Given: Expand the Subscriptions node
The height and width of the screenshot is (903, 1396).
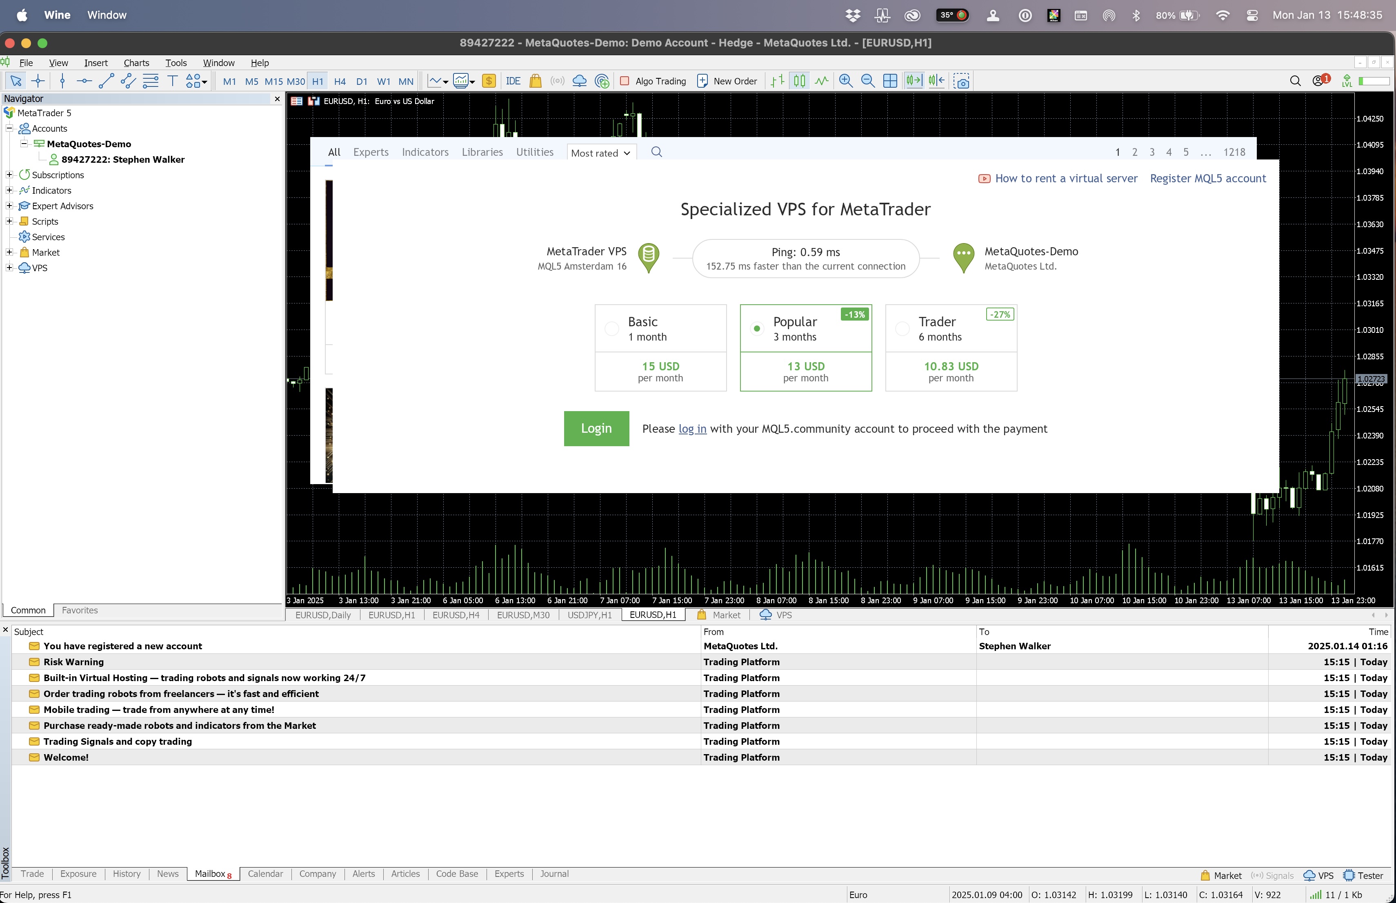Looking at the screenshot, I should coord(9,174).
